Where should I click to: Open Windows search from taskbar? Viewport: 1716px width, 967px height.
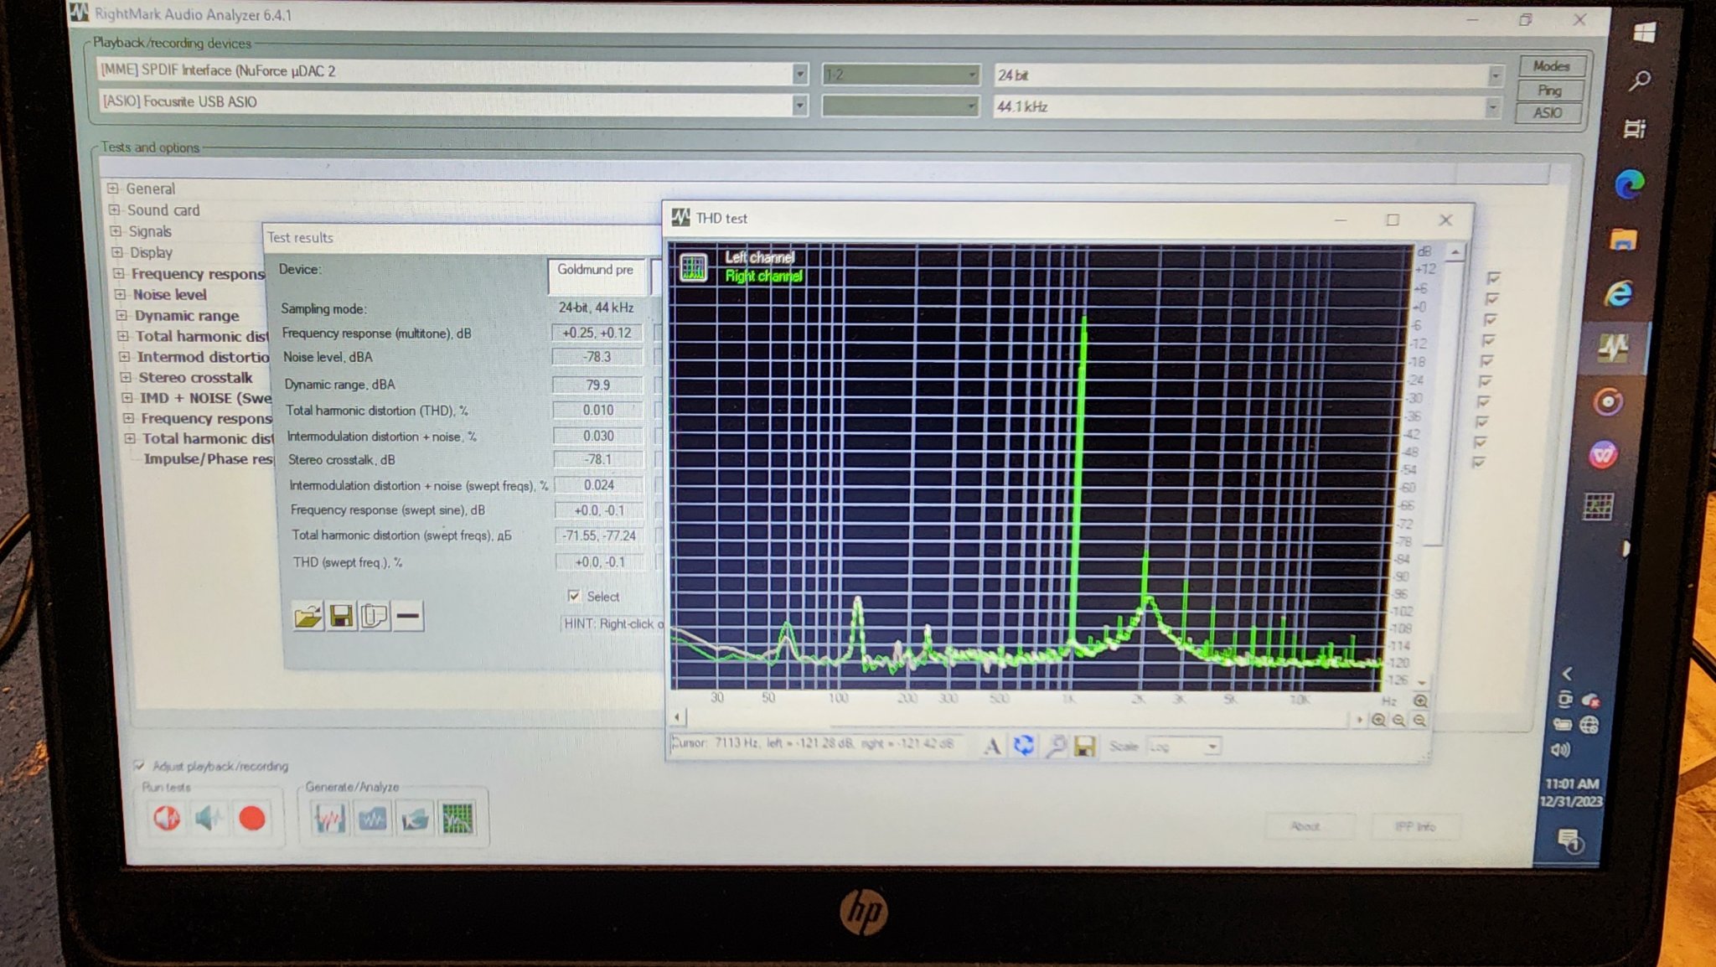(x=1640, y=80)
